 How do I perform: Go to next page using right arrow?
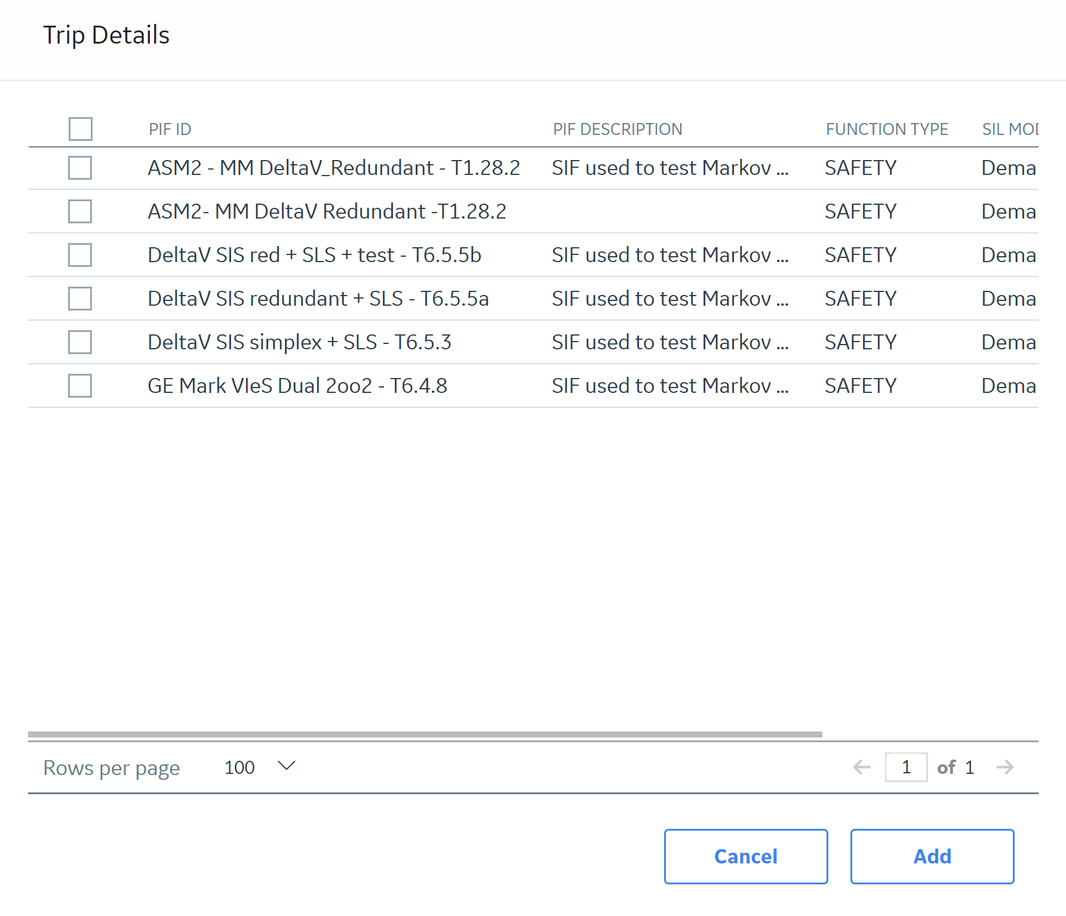1005,767
